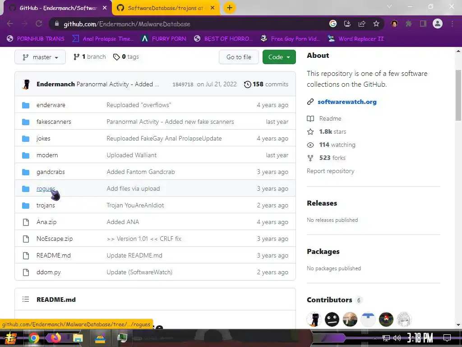Viewport: 462px width, 347px height.
Task: Open the green Code dropdown button
Action: point(279,57)
